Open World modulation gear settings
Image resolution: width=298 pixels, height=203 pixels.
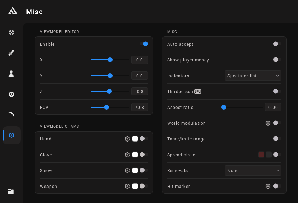tap(268, 123)
